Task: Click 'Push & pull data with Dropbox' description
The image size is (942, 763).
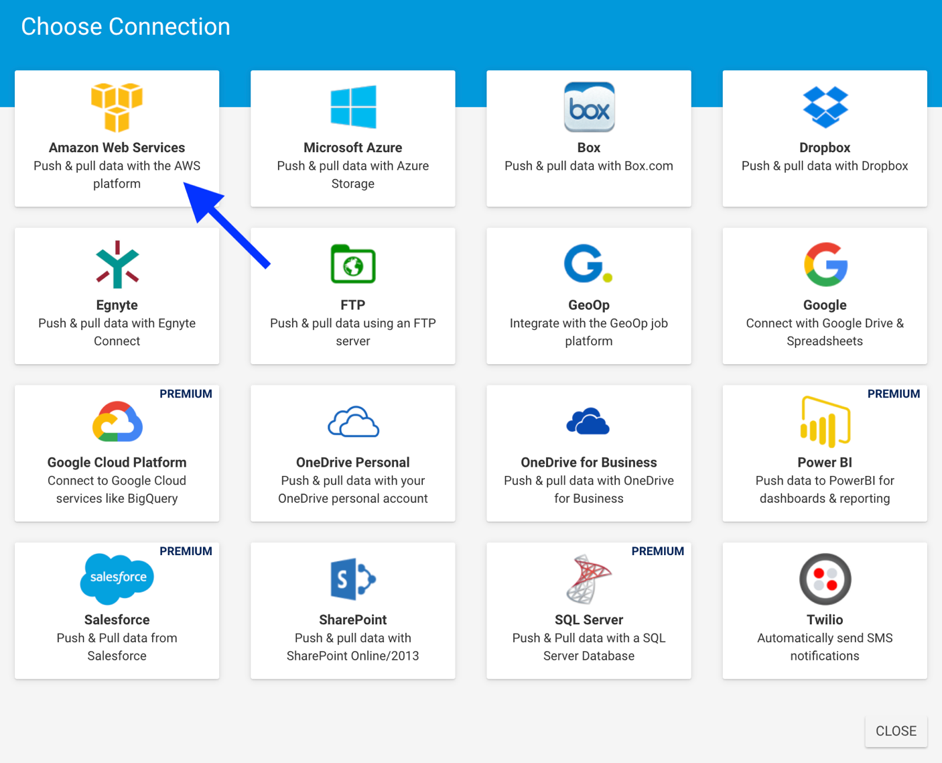Action: pos(825,166)
